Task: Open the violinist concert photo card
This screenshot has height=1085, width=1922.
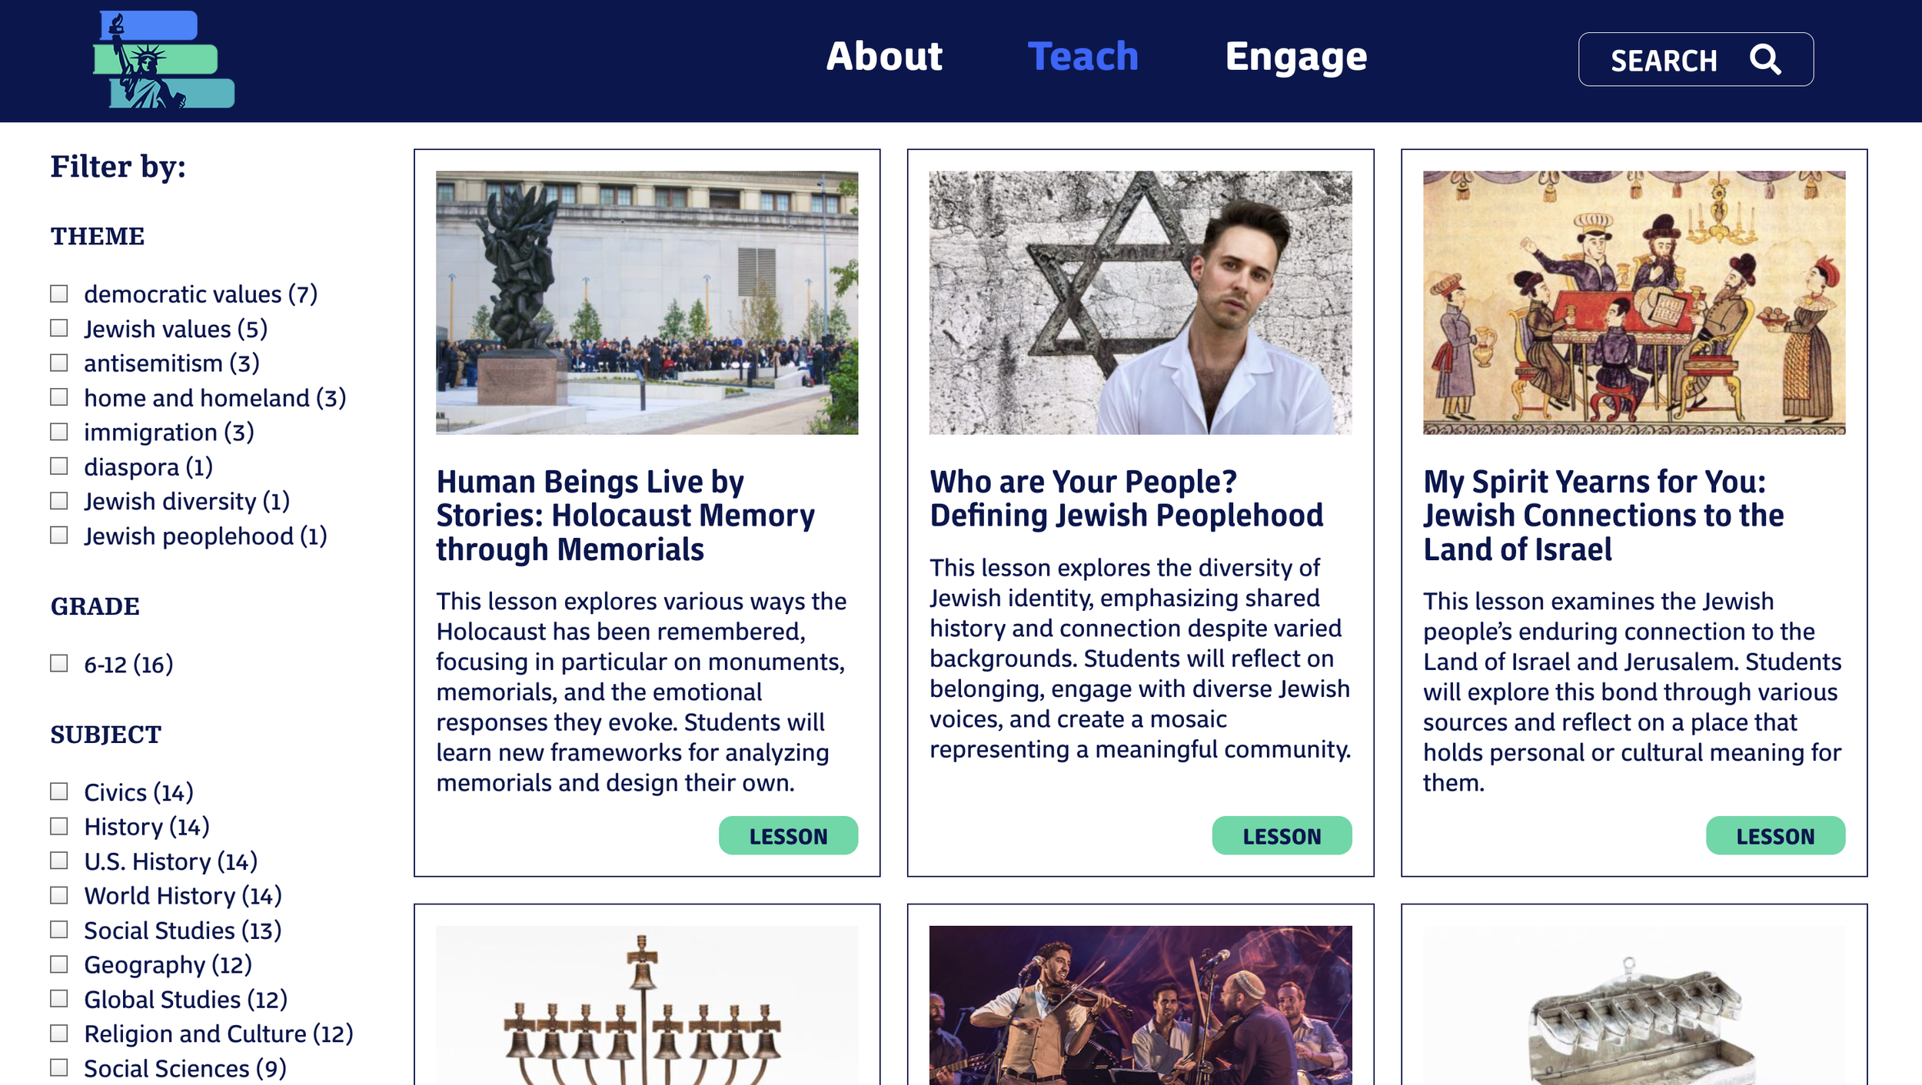Action: click(x=1140, y=1005)
